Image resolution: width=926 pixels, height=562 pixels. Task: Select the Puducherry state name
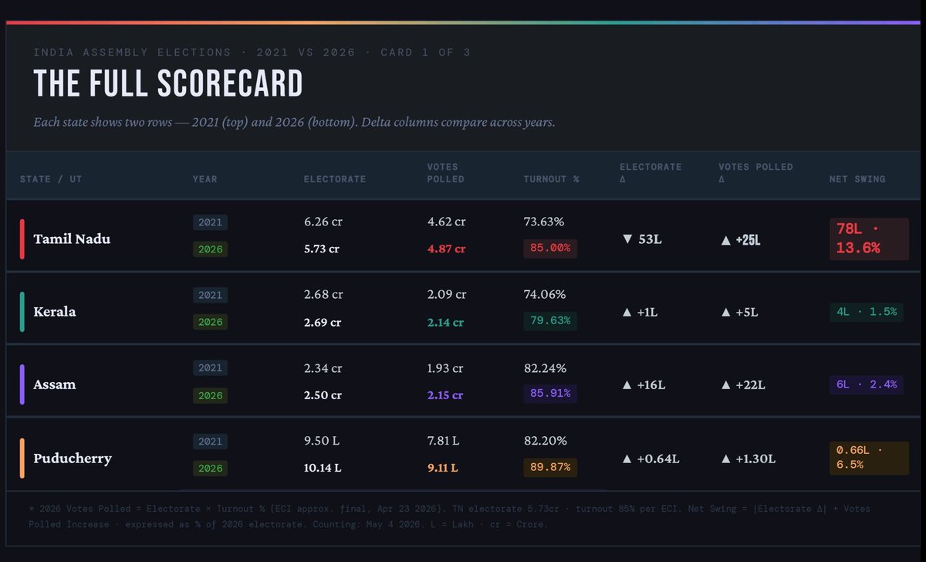coord(73,458)
